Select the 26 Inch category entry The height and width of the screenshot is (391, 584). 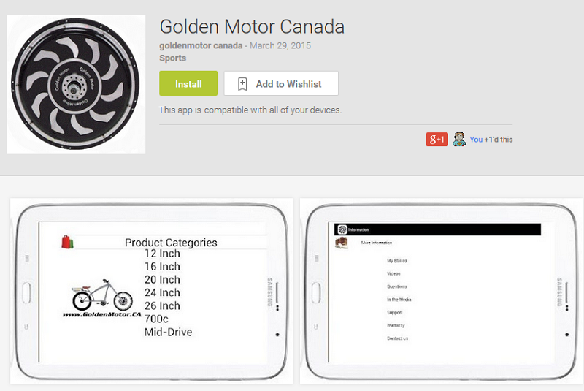(162, 306)
